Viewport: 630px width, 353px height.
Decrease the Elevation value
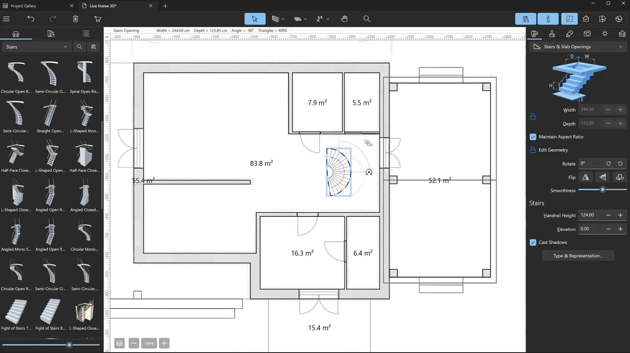[608, 229]
